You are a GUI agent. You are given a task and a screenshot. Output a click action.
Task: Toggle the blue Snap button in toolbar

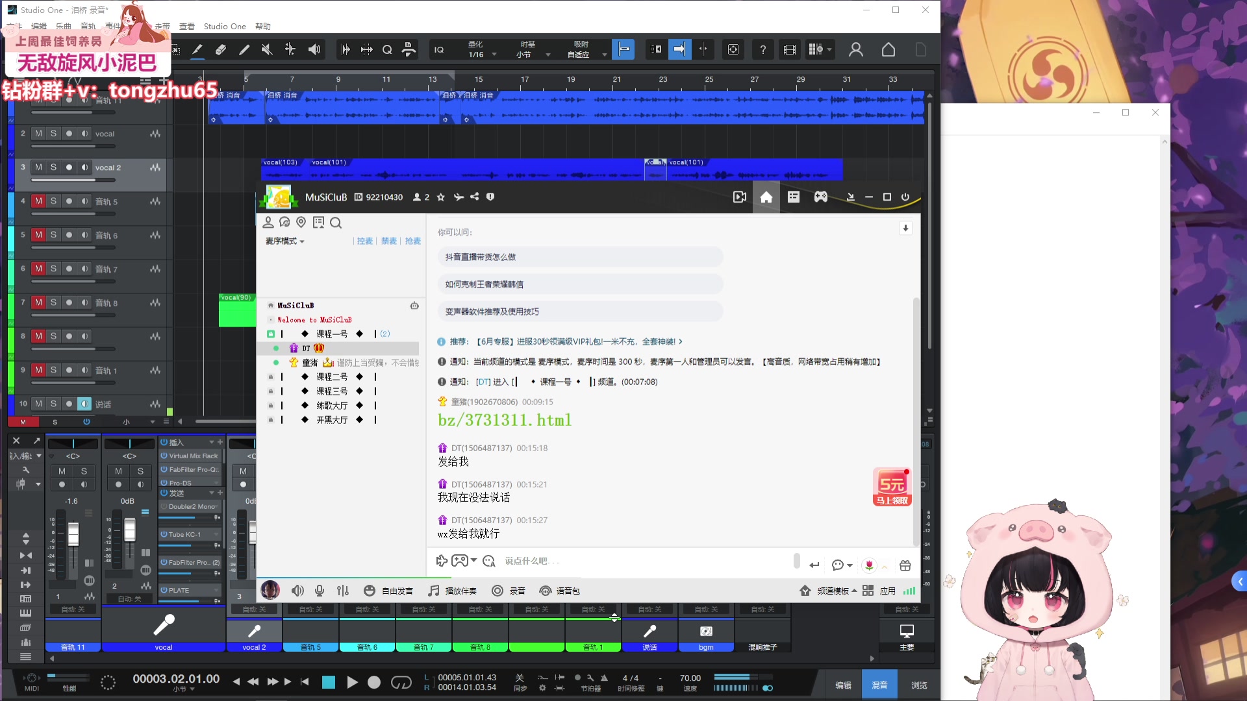pyautogui.click(x=623, y=49)
